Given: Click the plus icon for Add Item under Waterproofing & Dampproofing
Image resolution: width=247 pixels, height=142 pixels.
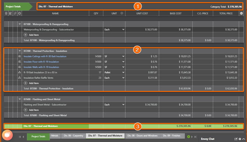Looking at the screenshot, I should (25, 35).
